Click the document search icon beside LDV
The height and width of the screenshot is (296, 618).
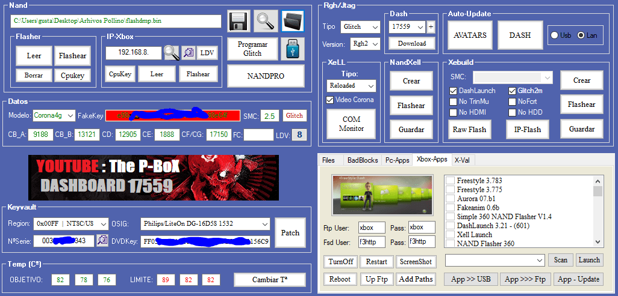pyautogui.click(x=189, y=53)
